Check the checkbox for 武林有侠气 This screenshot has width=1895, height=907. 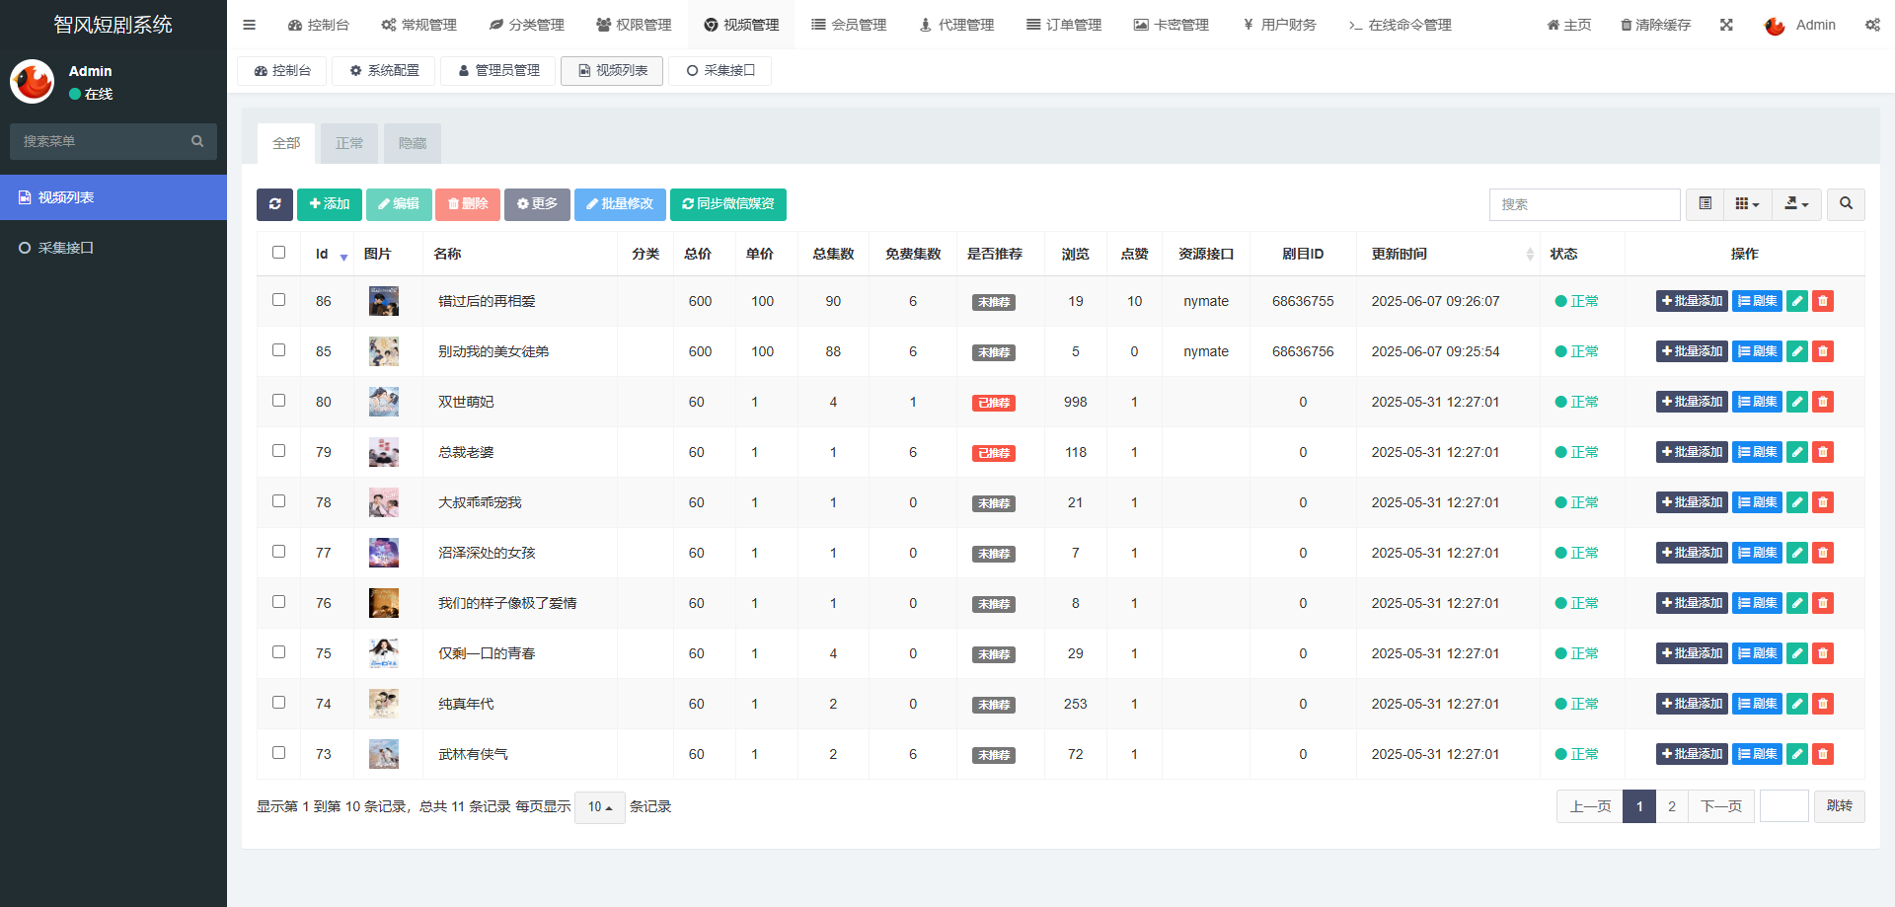pos(278,752)
